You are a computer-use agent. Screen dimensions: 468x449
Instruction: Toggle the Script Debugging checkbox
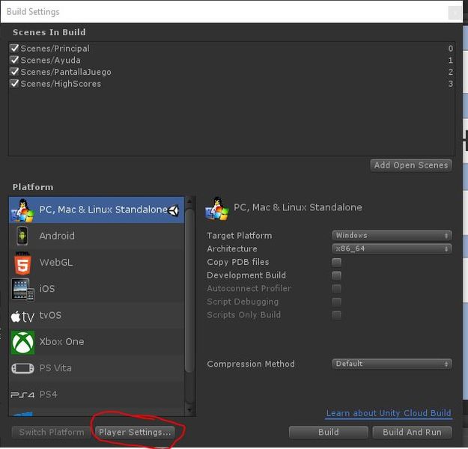(337, 302)
